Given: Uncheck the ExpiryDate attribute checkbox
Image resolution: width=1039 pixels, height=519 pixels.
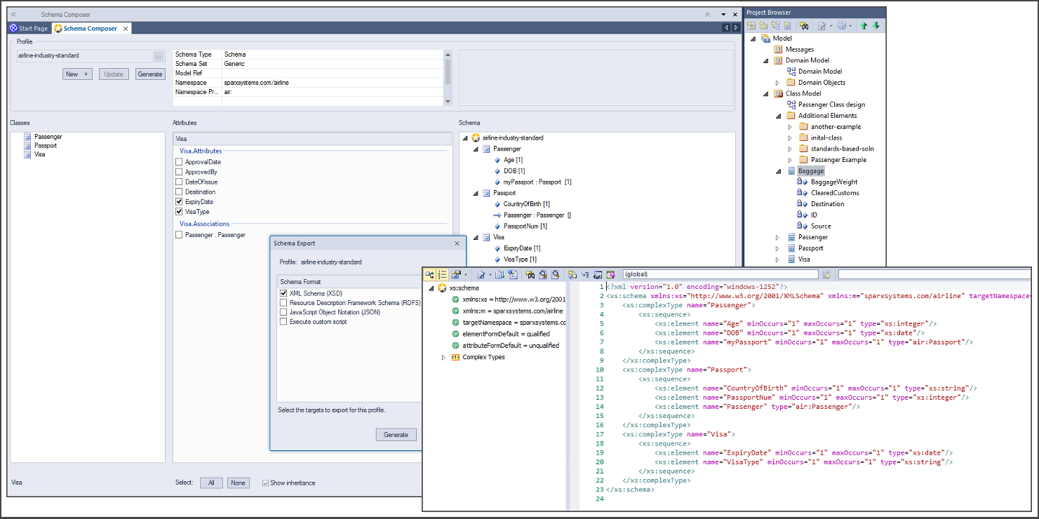Looking at the screenshot, I should tap(179, 202).
